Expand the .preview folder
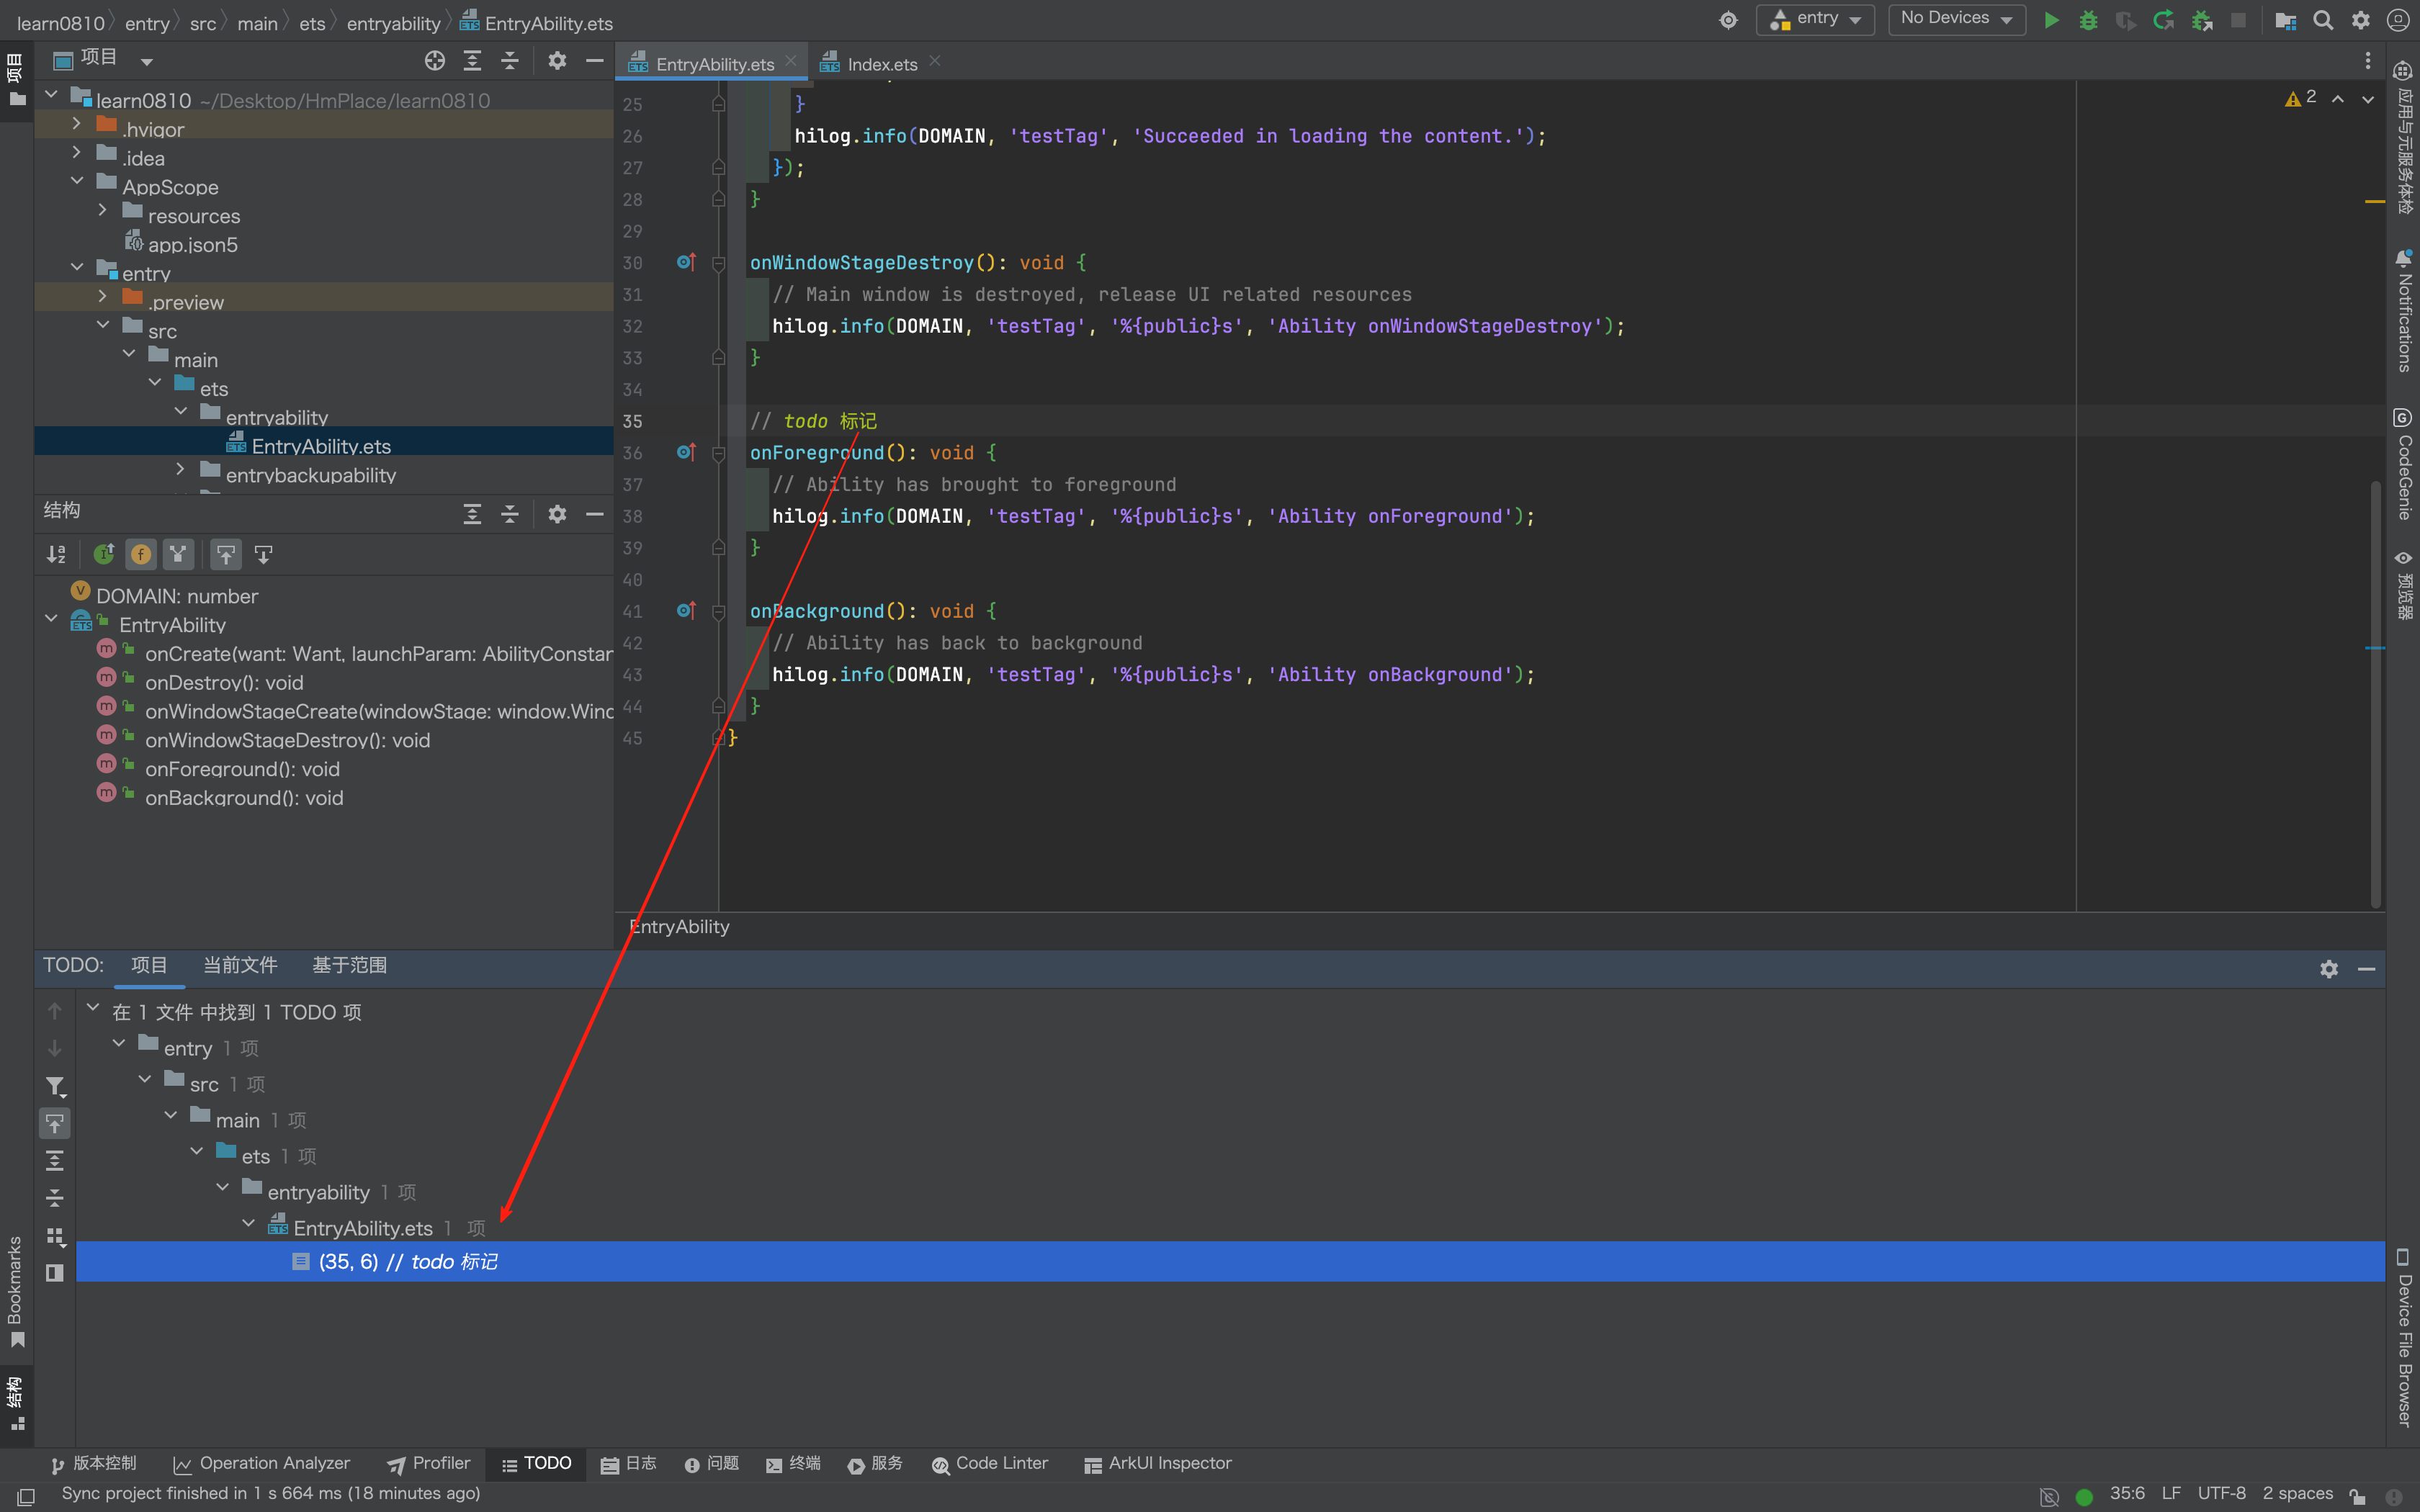2420x1512 pixels. [102, 297]
